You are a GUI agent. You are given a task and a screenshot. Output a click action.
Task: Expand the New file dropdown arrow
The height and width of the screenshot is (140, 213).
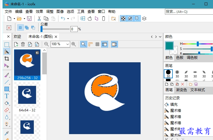[x=14, y=19]
